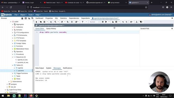Click the pgAdmin logo

[x=6, y=15]
